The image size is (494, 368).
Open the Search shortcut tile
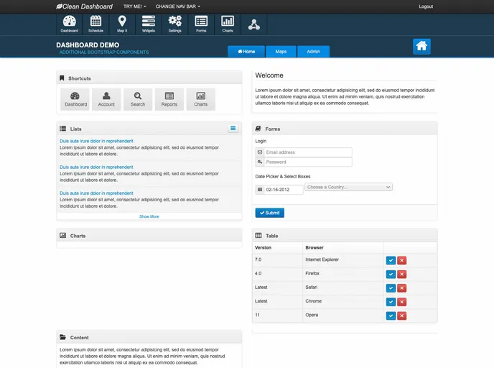[138, 99]
